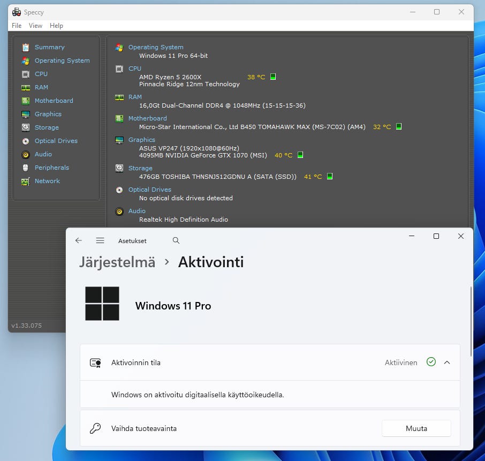485x461 pixels.
Task: Open the Motherboard heading link in summary
Action: click(148, 118)
